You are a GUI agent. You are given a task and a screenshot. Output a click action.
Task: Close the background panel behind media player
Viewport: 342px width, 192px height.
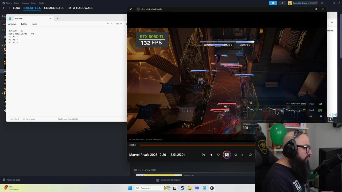333,14
